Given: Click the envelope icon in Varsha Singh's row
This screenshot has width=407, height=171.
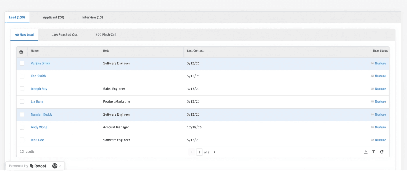Looking at the screenshot, I should pyautogui.click(x=372, y=63).
